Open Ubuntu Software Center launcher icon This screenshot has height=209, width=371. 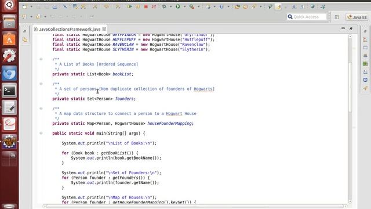[x=9, y=39]
